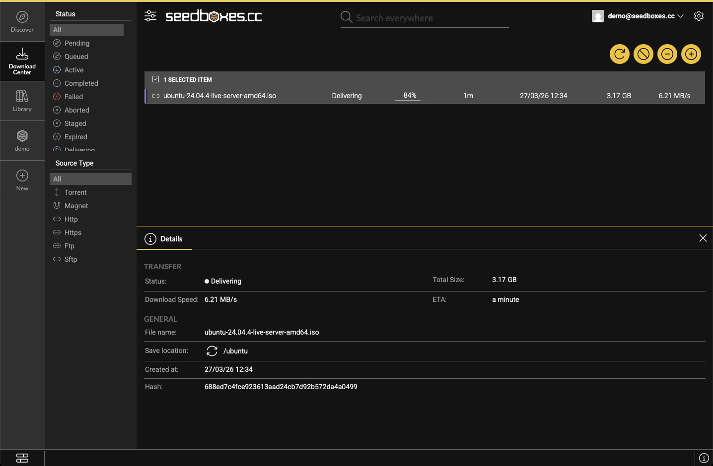This screenshot has height=466, width=713.
Task: Filter source type by Torrent
Action: [x=75, y=192]
